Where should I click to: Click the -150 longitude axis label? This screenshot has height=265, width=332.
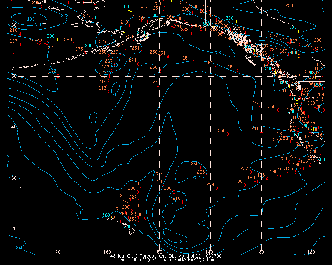click(x=157, y=252)
